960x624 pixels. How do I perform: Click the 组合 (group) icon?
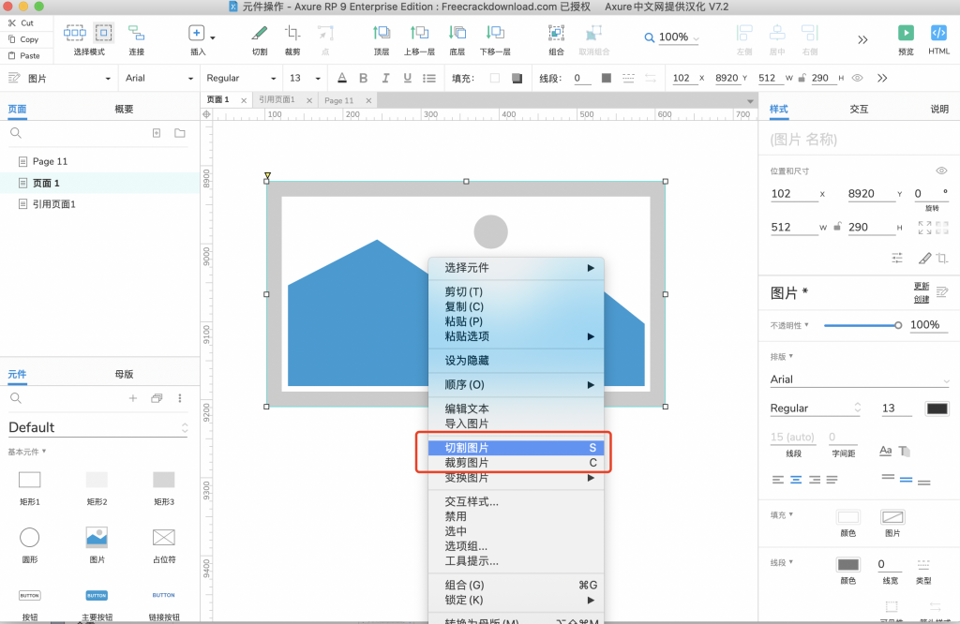(x=556, y=35)
